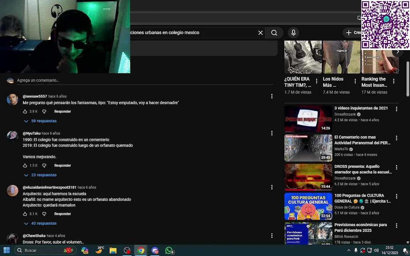Open more options for Ranking the Most Insane video

pos(394,81)
